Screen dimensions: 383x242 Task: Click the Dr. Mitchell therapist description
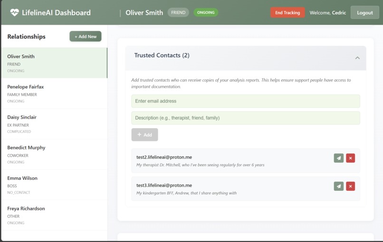(x=201, y=165)
